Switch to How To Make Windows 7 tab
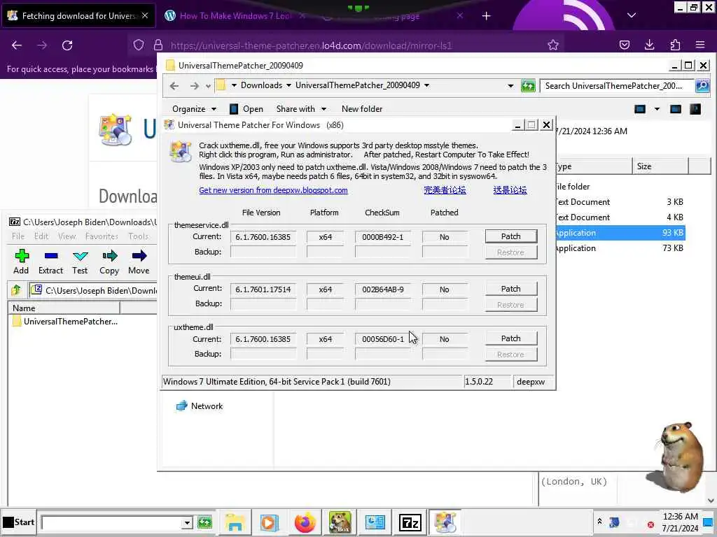 click(x=235, y=16)
